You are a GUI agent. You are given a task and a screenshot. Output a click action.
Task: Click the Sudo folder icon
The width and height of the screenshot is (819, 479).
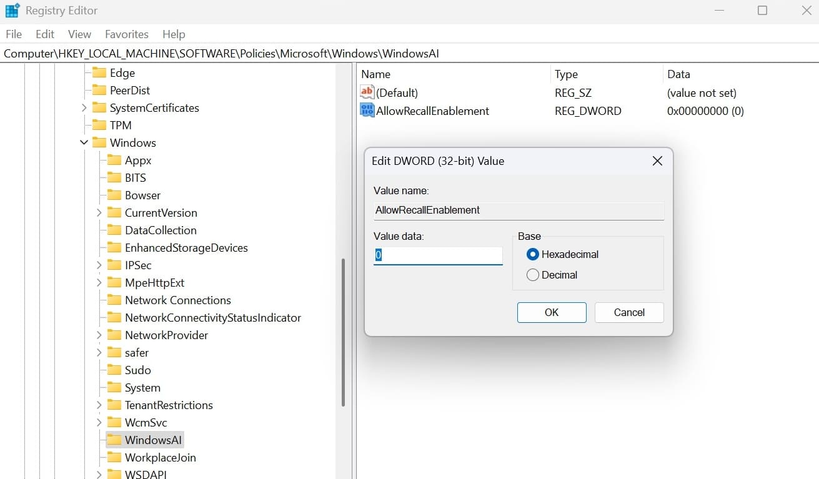[114, 370]
